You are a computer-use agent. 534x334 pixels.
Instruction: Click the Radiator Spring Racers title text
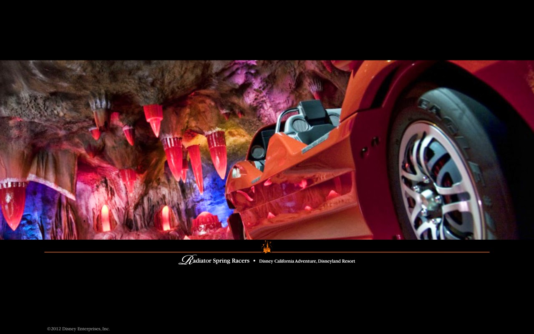click(x=215, y=260)
